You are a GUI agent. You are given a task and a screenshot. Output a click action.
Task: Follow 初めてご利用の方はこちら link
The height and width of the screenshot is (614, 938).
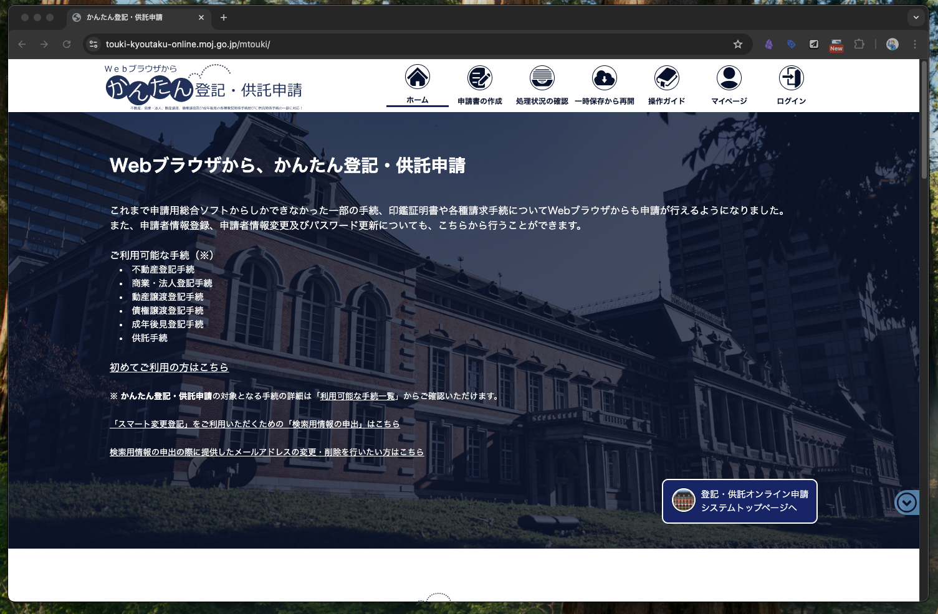coord(169,367)
